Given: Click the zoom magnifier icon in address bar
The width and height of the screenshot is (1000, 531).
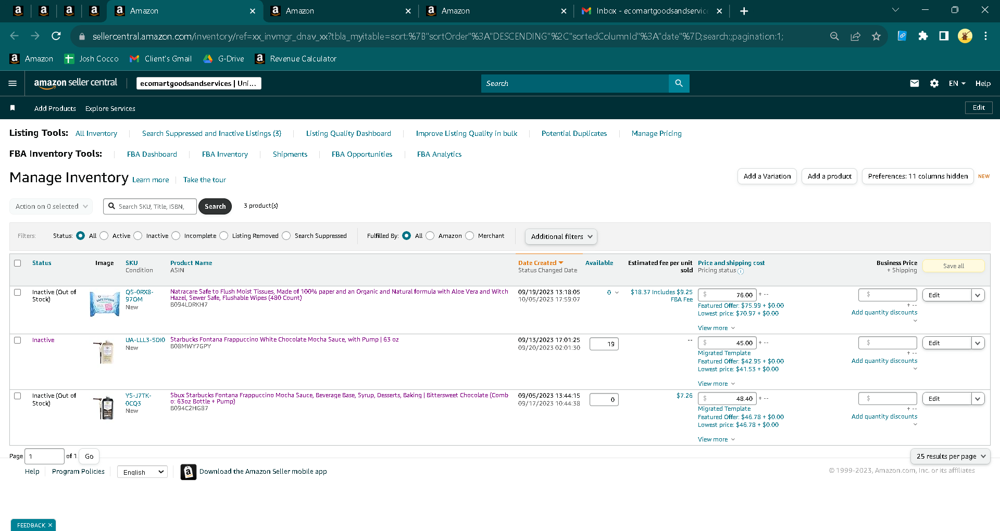Looking at the screenshot, I should click(834, 36).
